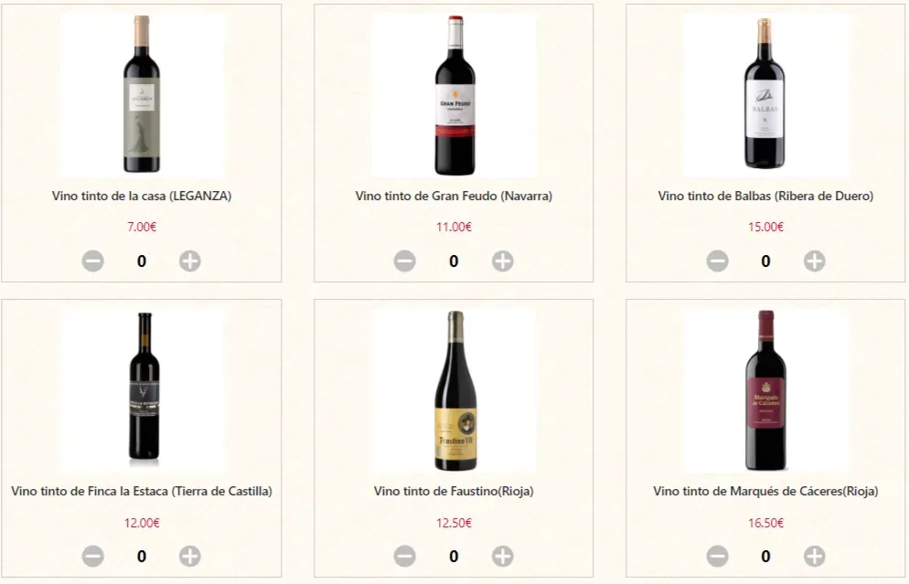Increase Finca la Estaca wine quantity
Viewport: 909px width, 584px height.
pos(189,556)
